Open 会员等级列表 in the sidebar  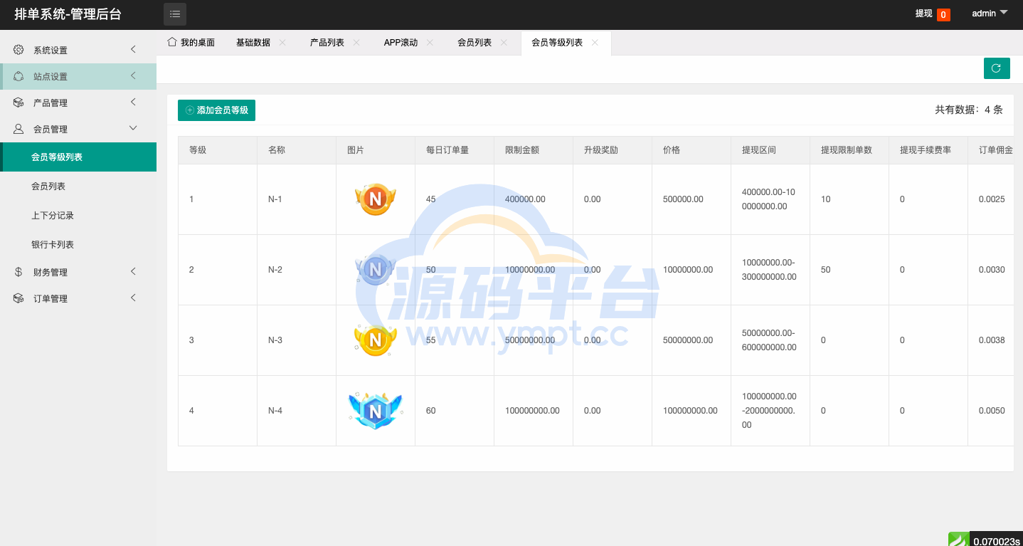click(x=78, y=157)
